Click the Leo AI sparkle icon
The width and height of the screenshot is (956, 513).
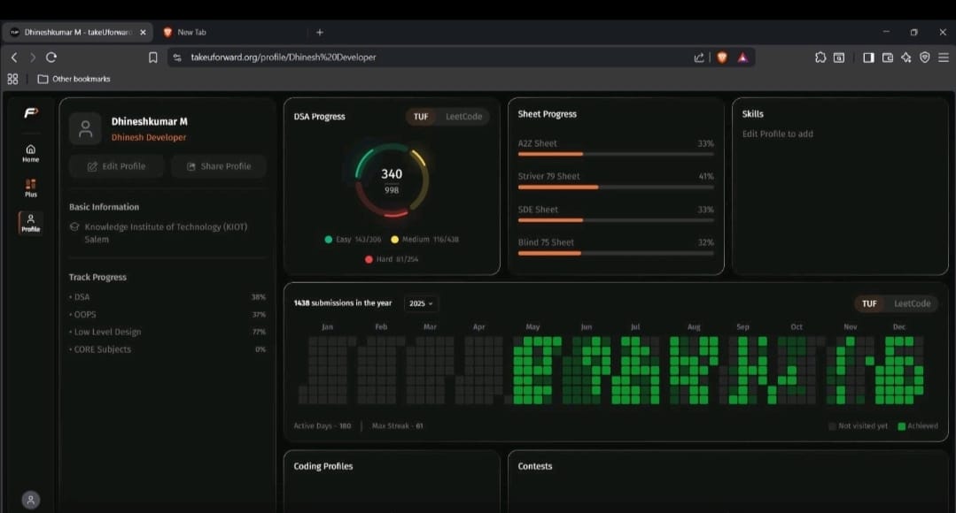pyautogui.click(x=905, y=57)
